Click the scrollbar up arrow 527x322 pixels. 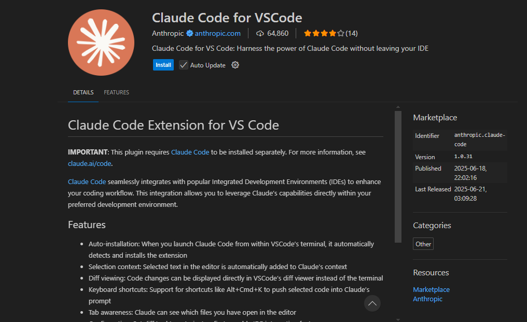[398, 107]
